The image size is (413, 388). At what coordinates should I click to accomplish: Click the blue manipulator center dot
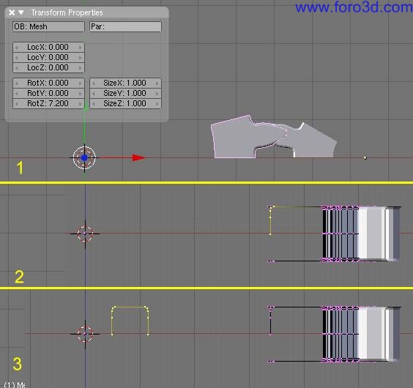(x=84, y=158)
